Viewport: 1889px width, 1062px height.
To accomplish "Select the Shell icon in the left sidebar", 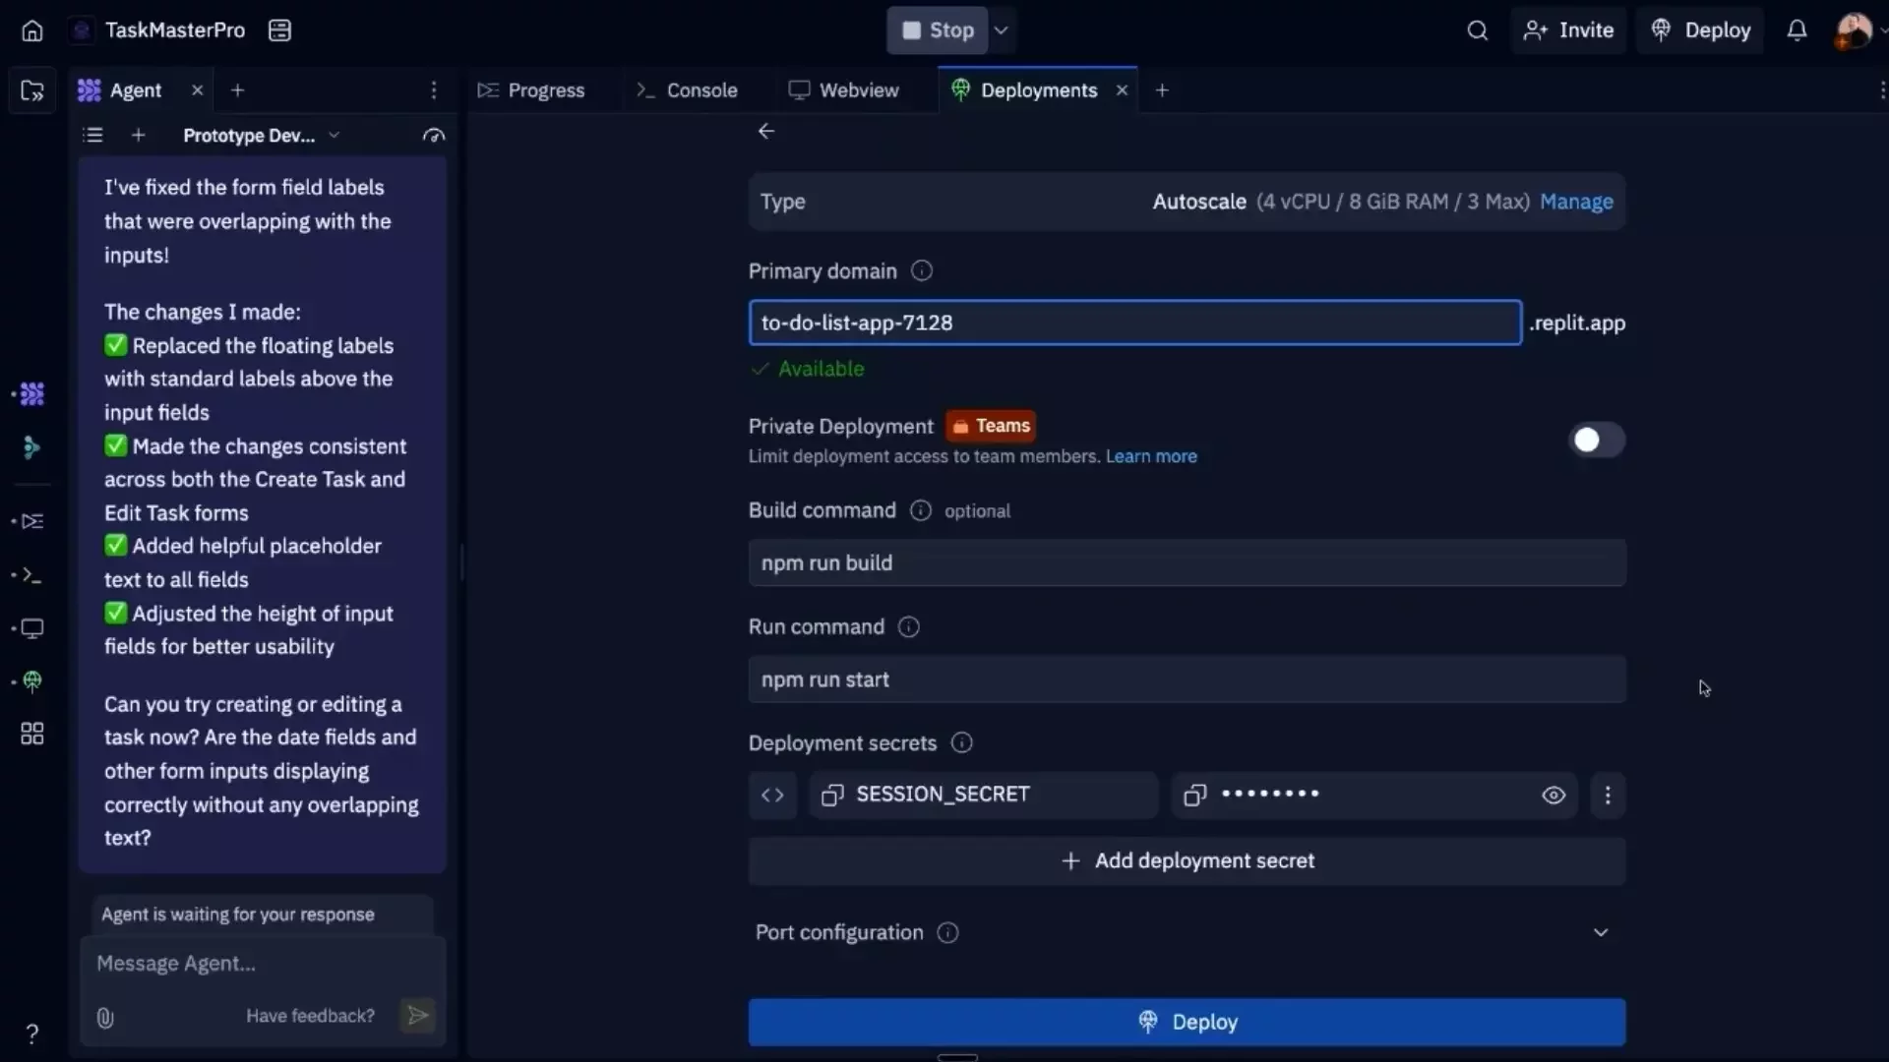I will [x=31, y=576].
